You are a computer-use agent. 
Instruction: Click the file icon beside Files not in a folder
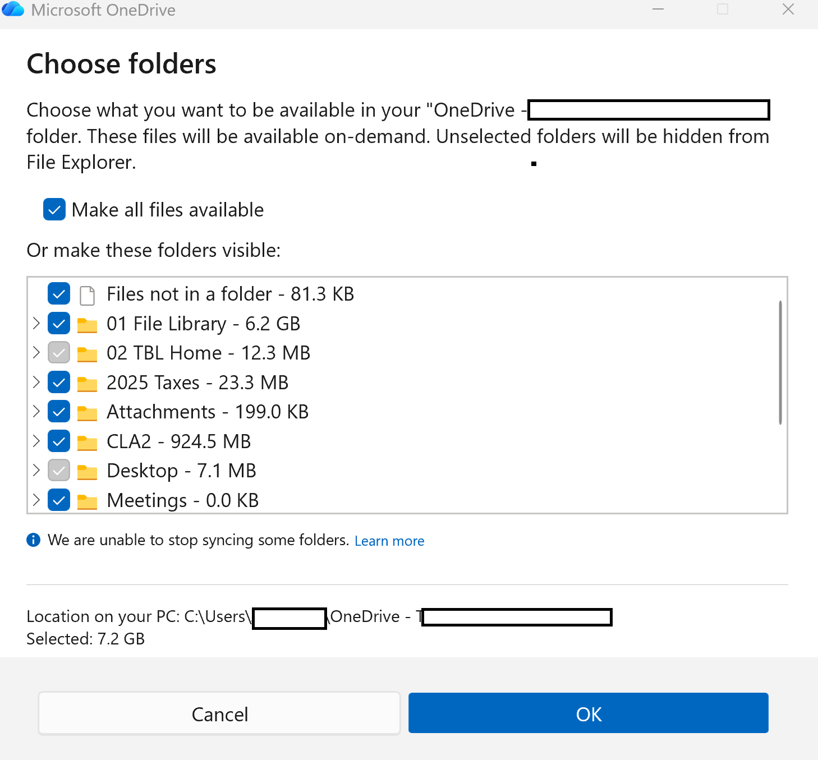[87, 295]
